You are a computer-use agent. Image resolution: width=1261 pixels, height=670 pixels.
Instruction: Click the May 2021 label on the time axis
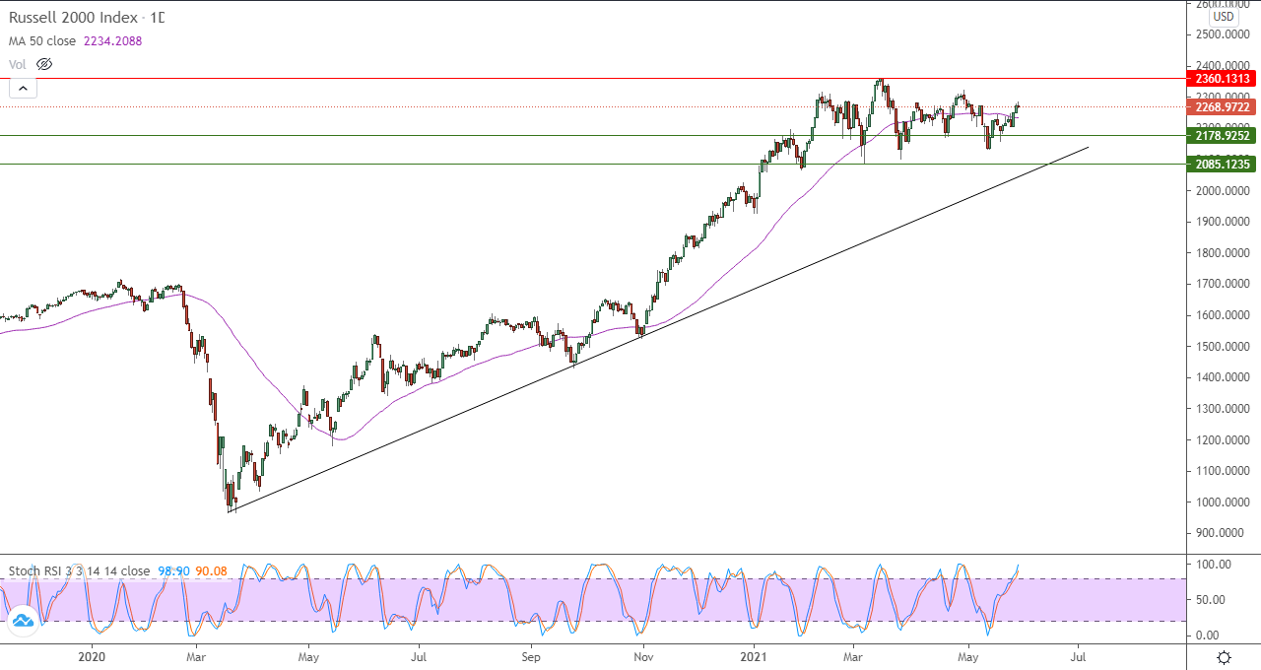click(x=968, y=655)
